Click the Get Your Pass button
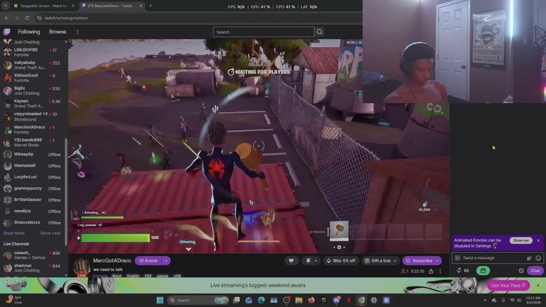546x307 pixels. pos(508,285)
